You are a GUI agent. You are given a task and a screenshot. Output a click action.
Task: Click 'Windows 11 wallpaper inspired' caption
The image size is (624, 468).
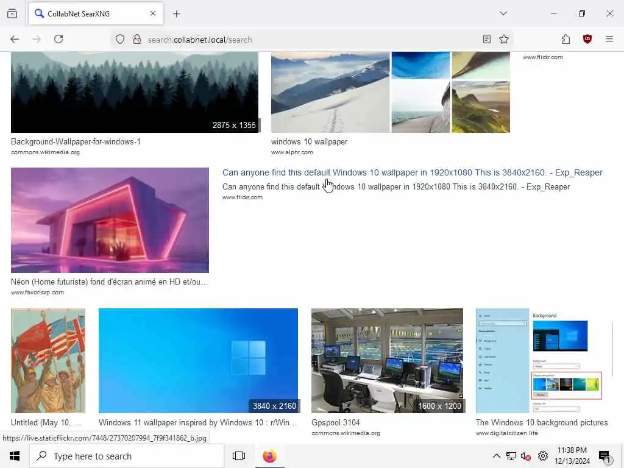[198, 423]
